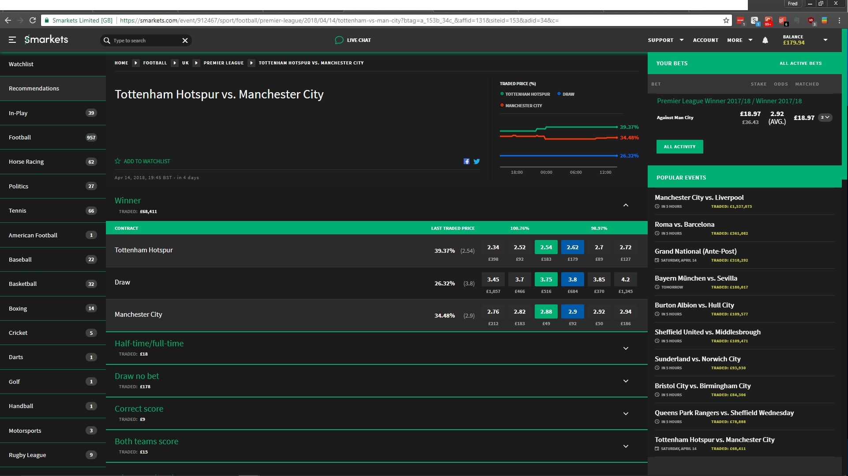Screen dimensions: 848x476
Task: Select Tottenham Hotspur back price 2.34
Action: (493, 247)
